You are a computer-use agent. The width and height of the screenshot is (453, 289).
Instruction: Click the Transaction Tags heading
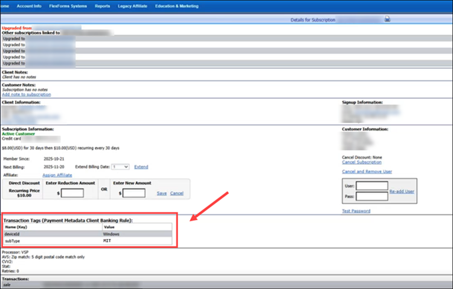(x=68, y=221)
